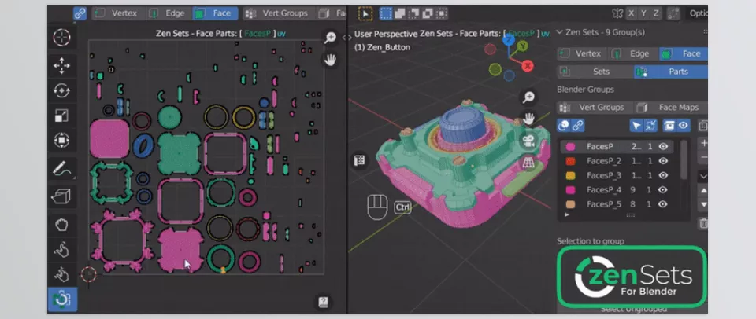Toggle the mesh symmetry butterfly icon
The width and height of the screenshot is (756, 319).
pyautogui.click(x=617, y=13)
